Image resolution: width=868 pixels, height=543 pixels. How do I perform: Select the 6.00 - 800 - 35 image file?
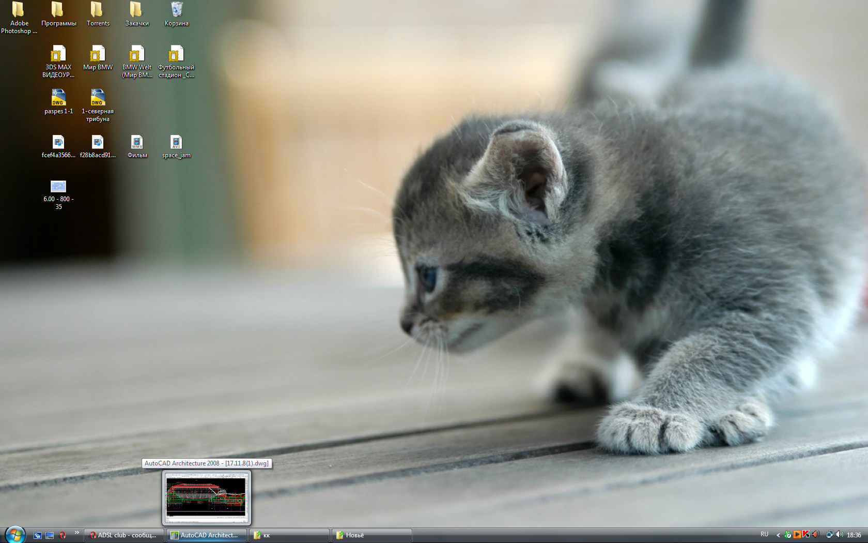coord(58,187)
